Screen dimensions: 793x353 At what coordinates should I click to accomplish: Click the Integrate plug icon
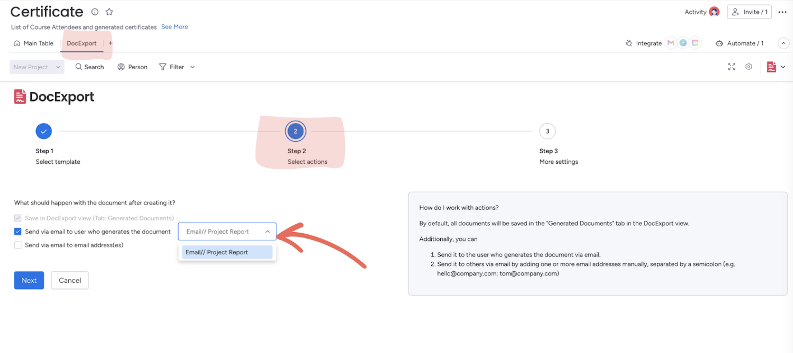pos(629,43)
